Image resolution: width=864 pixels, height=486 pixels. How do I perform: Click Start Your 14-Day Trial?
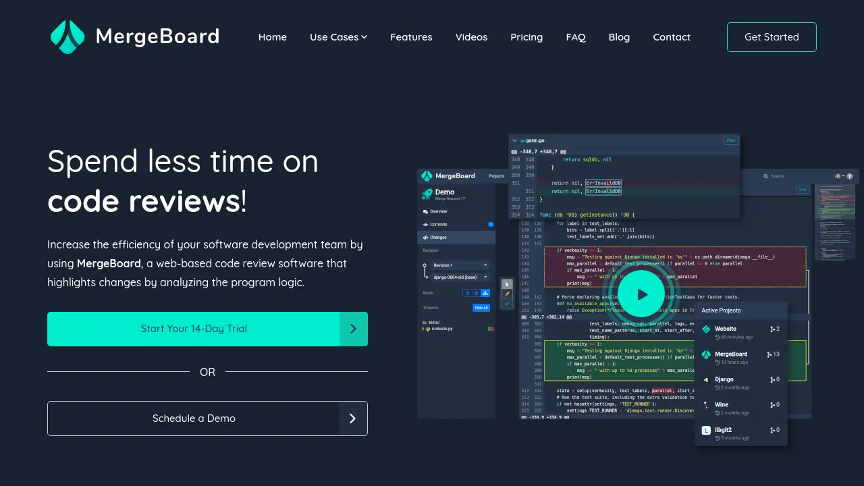point(207,329)
